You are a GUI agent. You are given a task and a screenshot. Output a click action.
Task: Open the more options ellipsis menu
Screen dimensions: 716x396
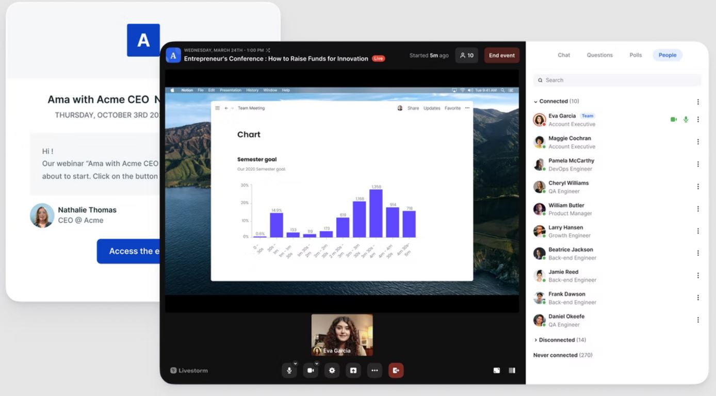tap(375, 370)
